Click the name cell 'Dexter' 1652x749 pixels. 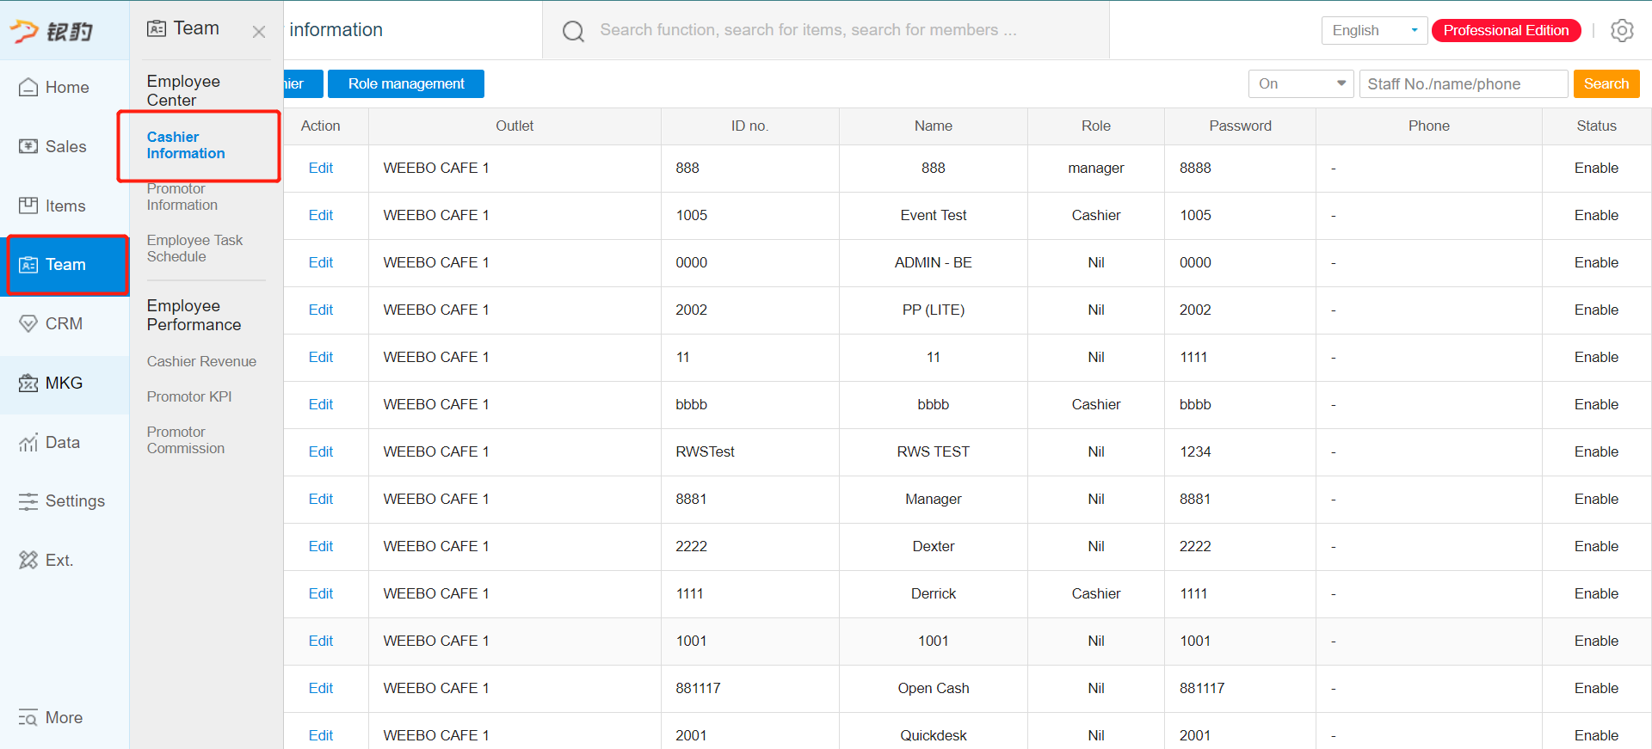[x=934, y=546]
